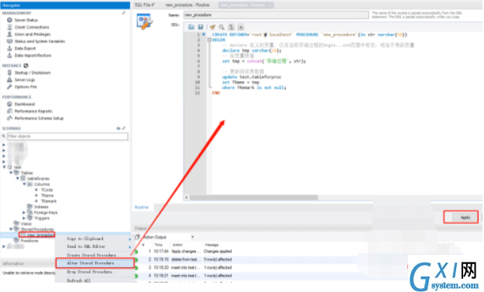Select the Routine tab below the editor
The width and height of the screenshot is (484, 292).
point(142,207)
